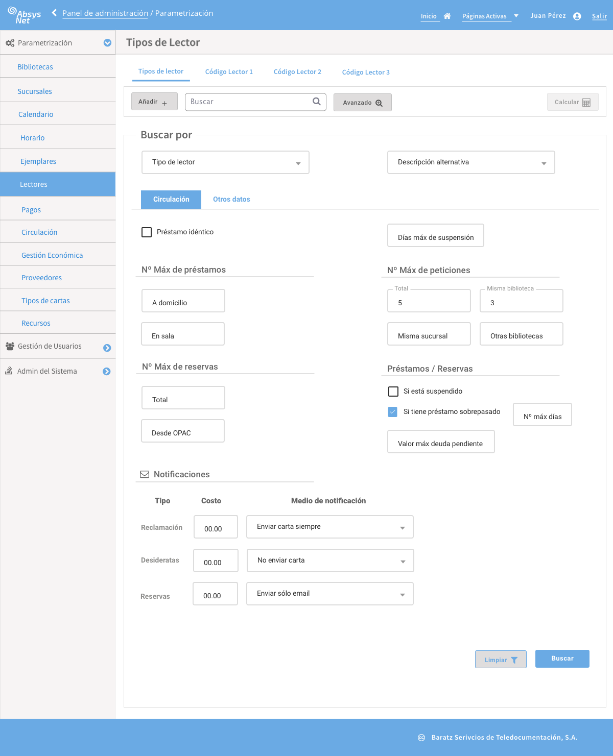Open the Páginas Activas dropdown menu

click(x=490, y=16)
